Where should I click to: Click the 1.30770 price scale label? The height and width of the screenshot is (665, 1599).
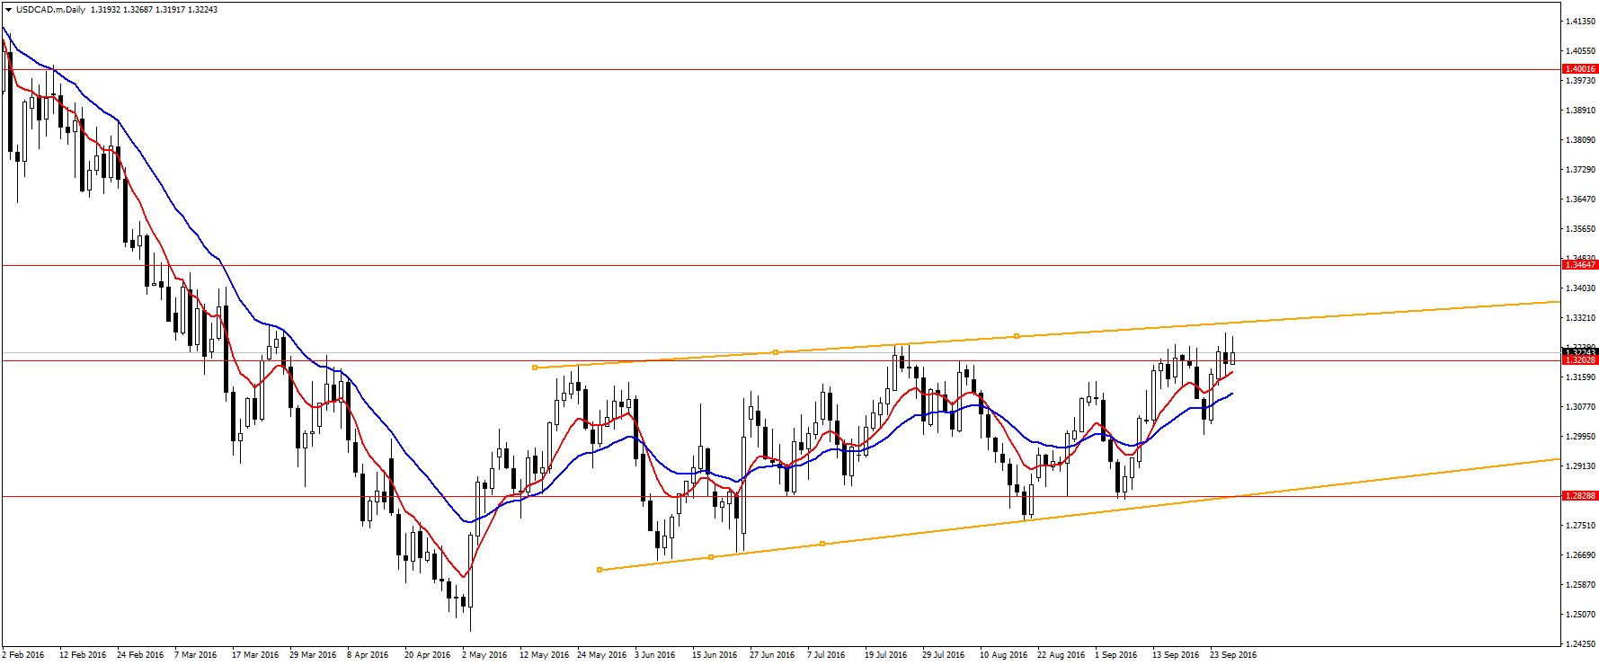pos(1581,407)
